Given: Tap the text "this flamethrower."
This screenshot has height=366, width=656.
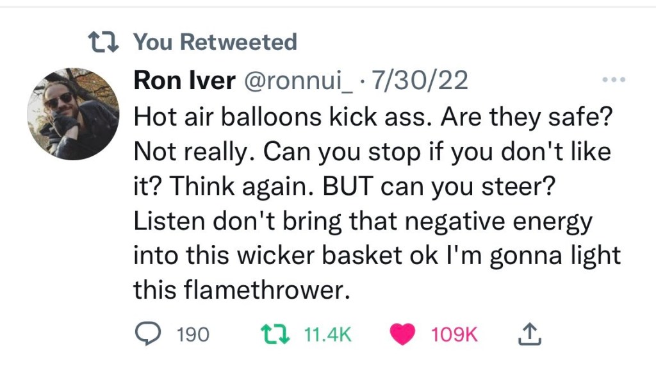Looking at the screenshot, I should 242,290.
